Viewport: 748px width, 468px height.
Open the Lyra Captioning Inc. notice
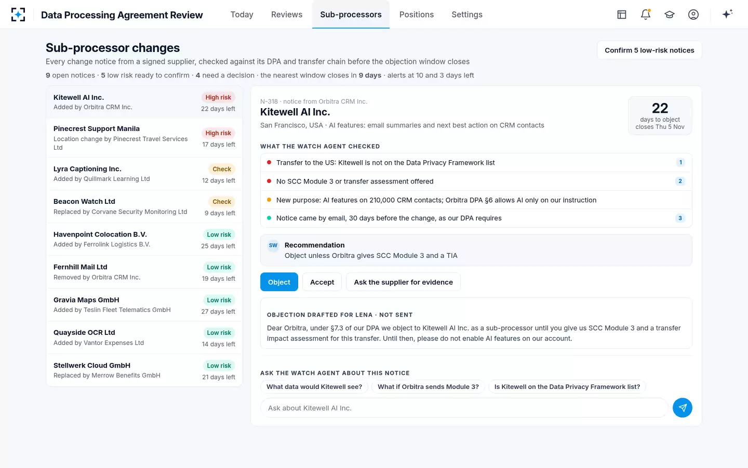click(144, 174)
